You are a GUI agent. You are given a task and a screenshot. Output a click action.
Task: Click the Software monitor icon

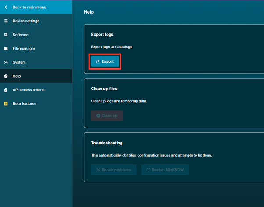pos(6,35)
